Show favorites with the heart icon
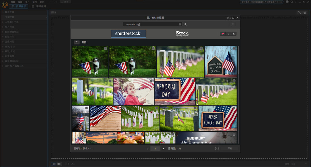 [x=223, y=34]
